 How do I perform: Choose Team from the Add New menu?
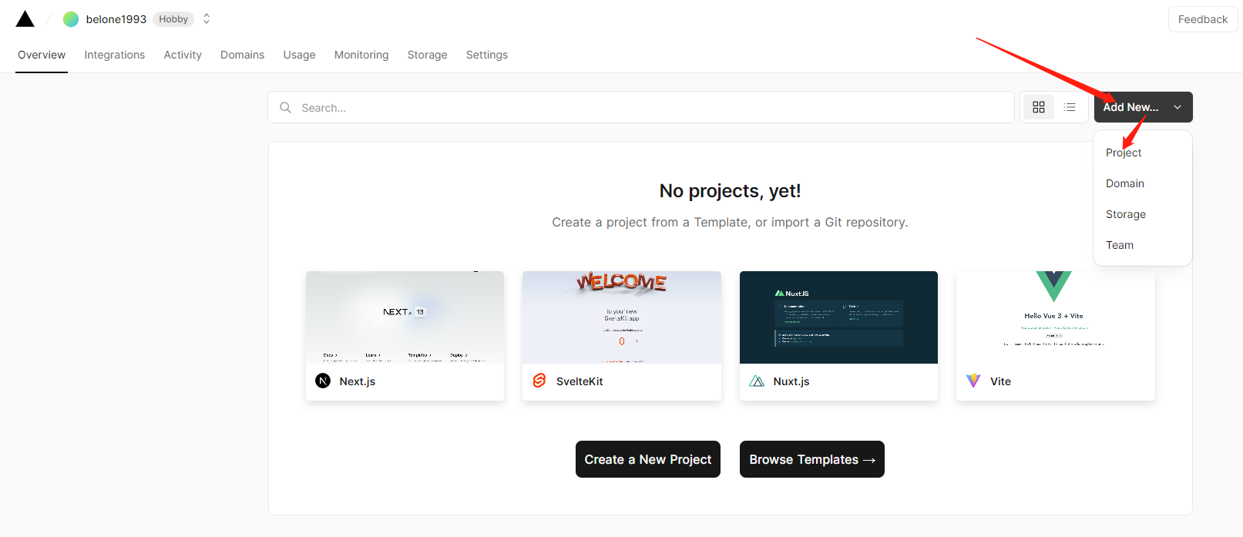pos(1120,245)
